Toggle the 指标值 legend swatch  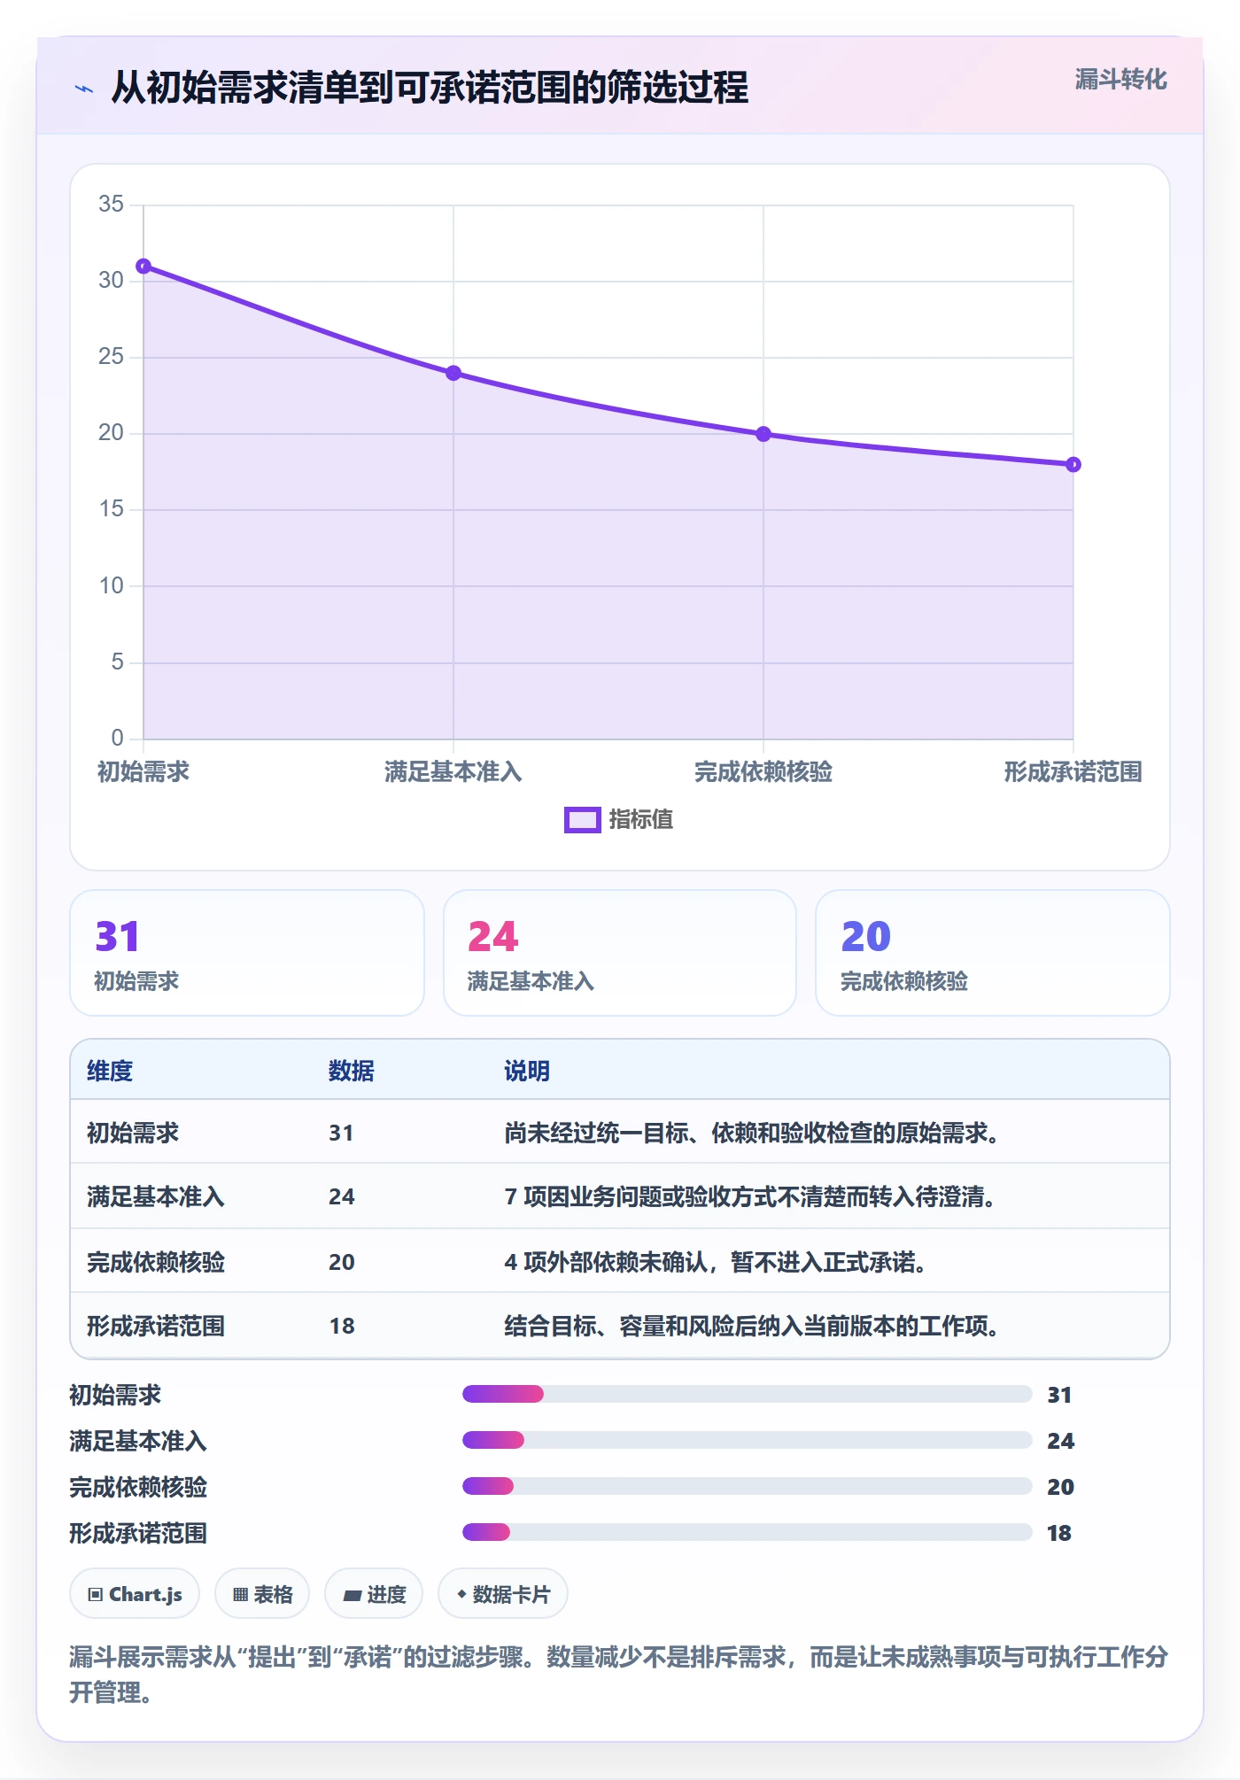[x=583, y=820]
